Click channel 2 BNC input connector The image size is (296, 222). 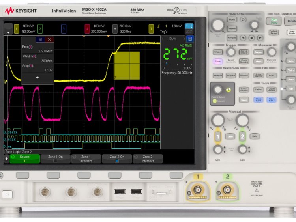coord(227,190)
